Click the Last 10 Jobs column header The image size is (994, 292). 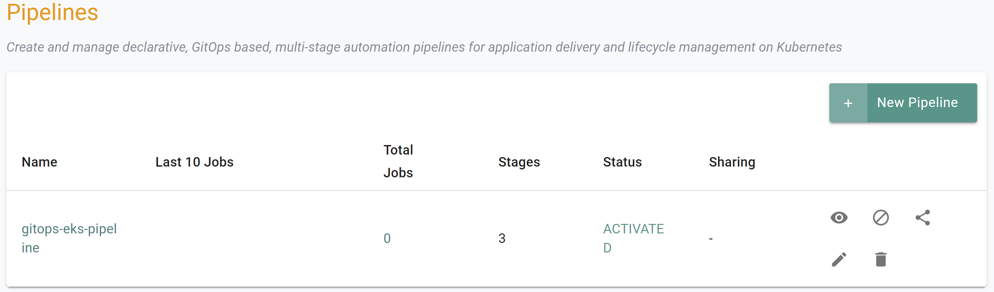pos(194,162)
